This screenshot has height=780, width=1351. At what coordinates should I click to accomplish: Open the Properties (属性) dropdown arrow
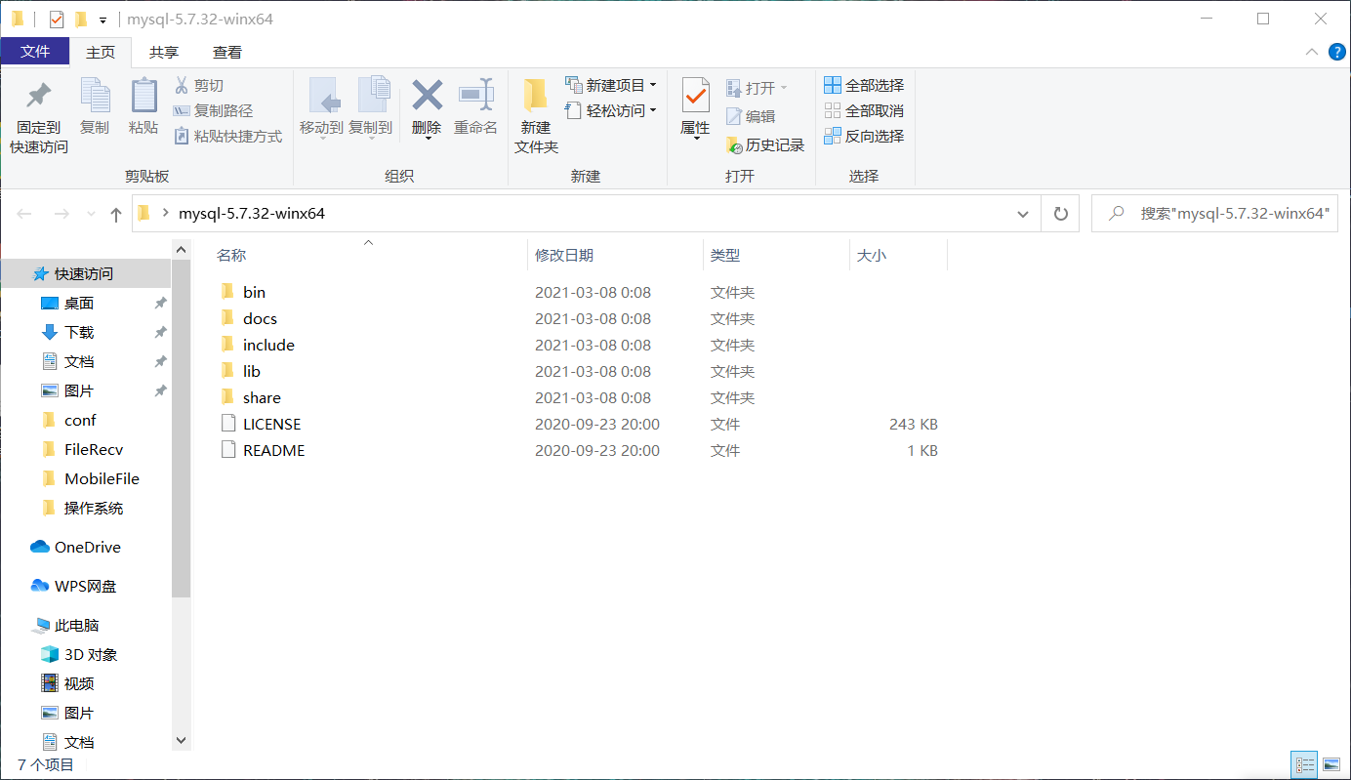(696, 139)
